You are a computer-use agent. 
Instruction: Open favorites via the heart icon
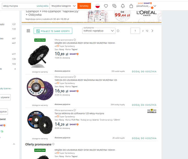[x=106, y=6]
